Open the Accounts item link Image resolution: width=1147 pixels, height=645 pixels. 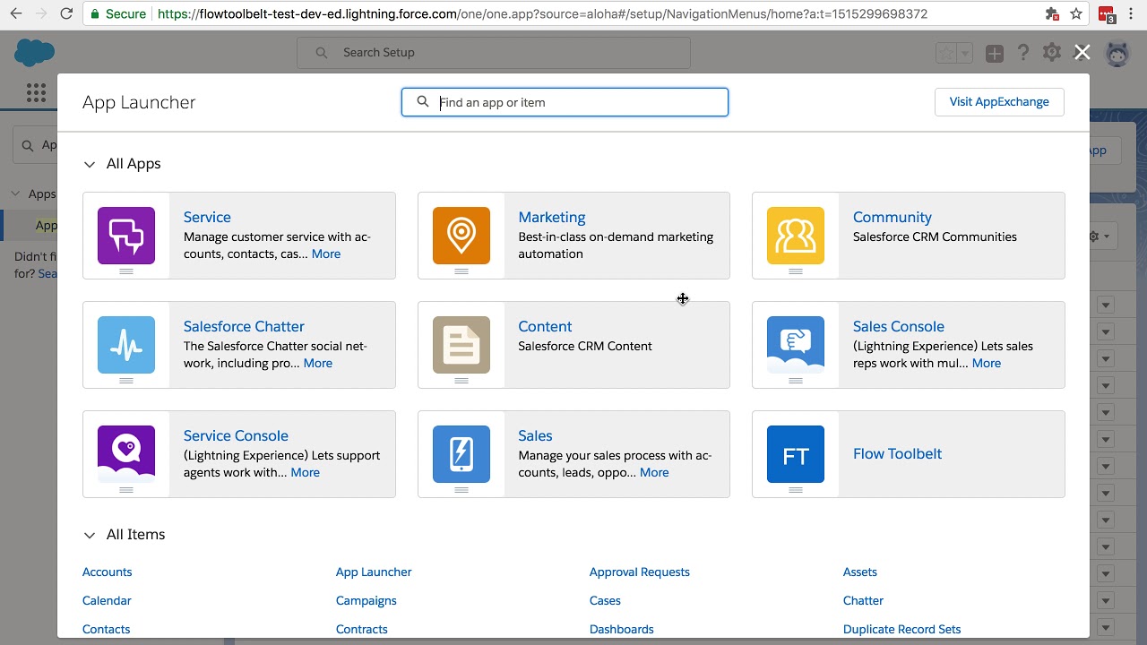pyautogui.click(x=107, y=572)
